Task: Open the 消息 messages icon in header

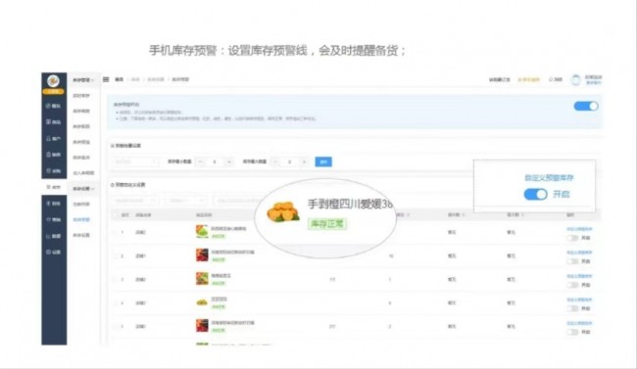Action: click(556, 79)
